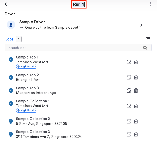
Task: Delete Sample Collection 3
Action: point(136,134)
